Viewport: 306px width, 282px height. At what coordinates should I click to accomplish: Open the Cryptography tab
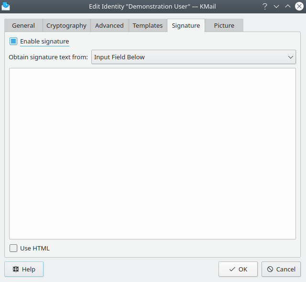(66, 26)
